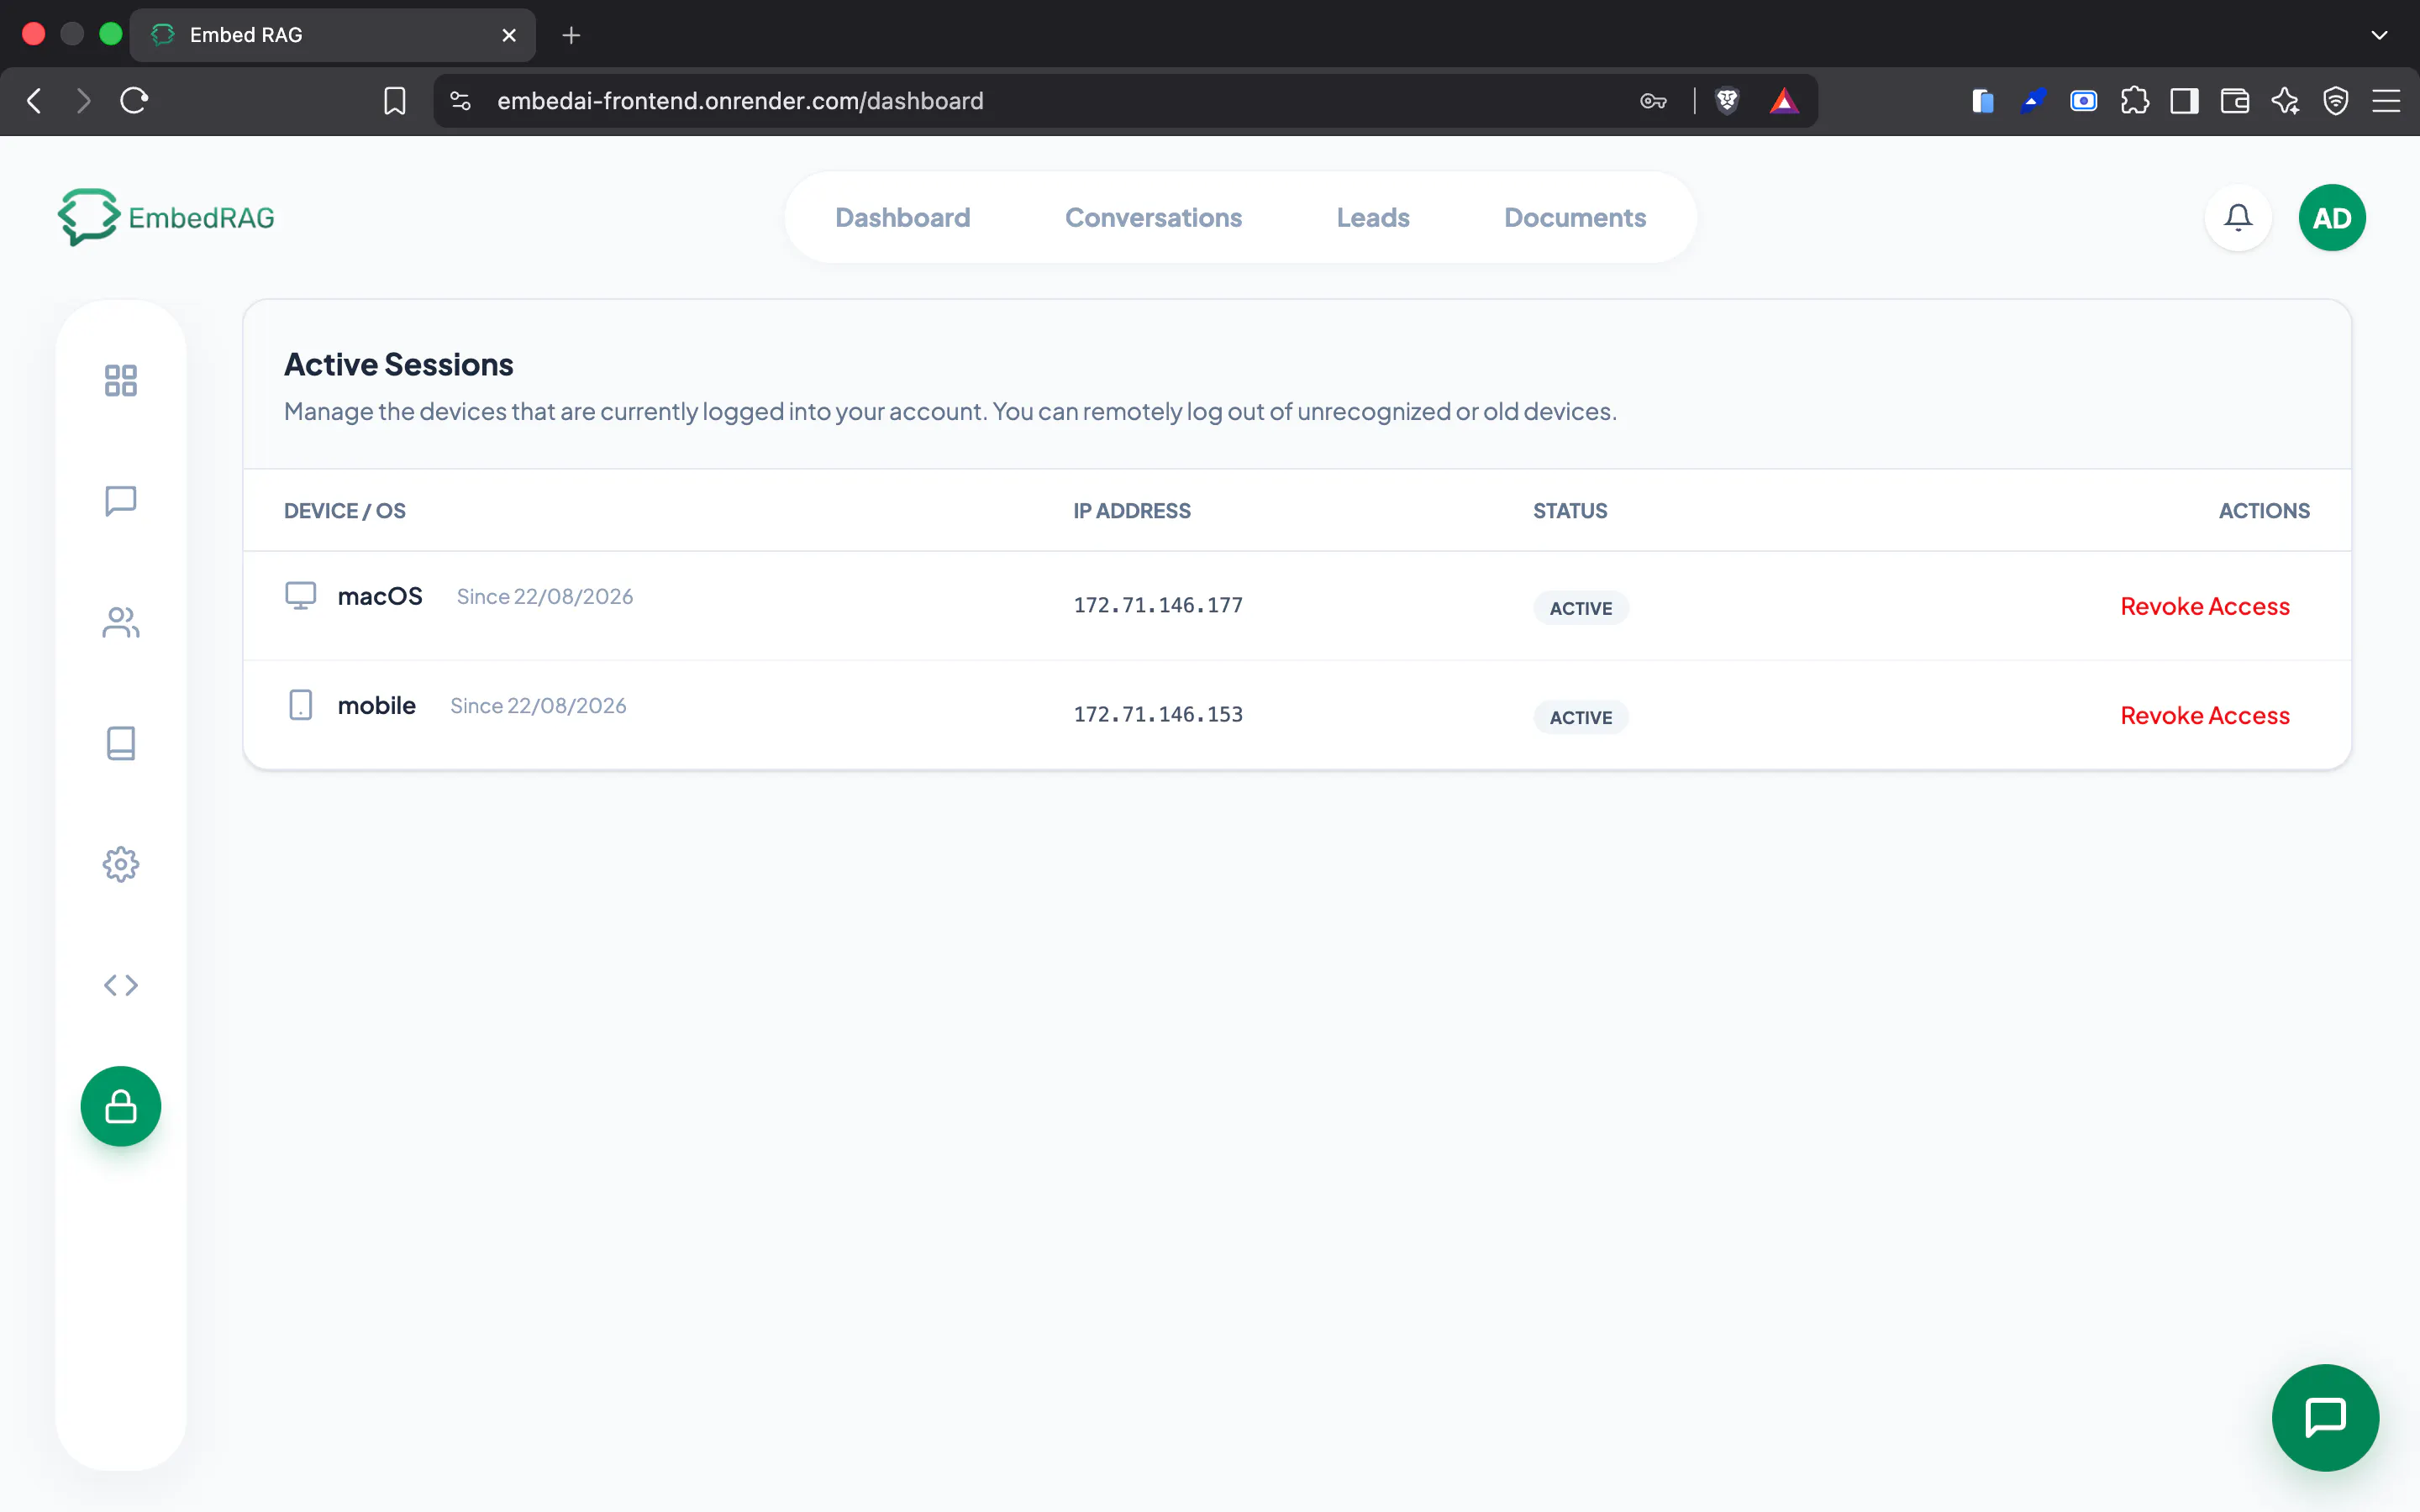Open Leo AI sparkle icon
2420x1512 pixels.
click(x=2285, y=100)
